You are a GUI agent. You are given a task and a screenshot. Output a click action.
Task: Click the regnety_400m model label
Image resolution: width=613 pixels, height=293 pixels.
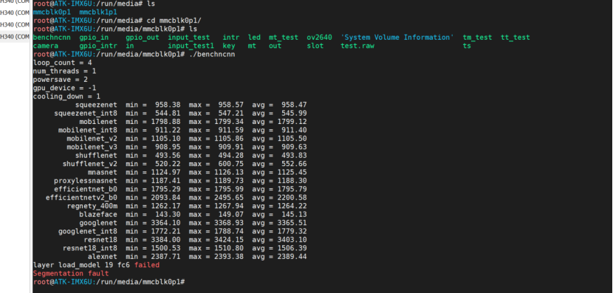point(92,206)
